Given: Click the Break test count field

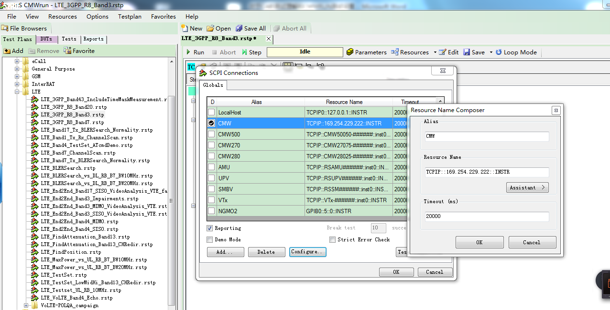Looking at the screenshot, I should (379, 228).
